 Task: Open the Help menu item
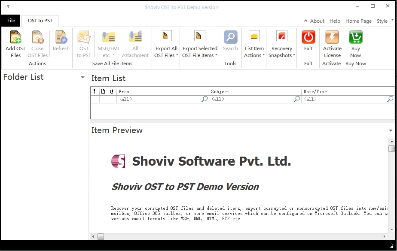coord(335,21)
